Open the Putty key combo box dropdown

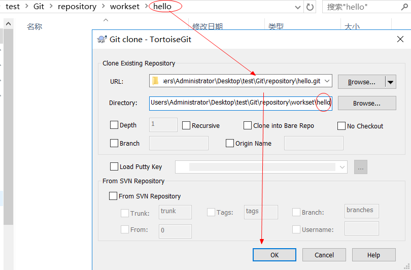342,167
